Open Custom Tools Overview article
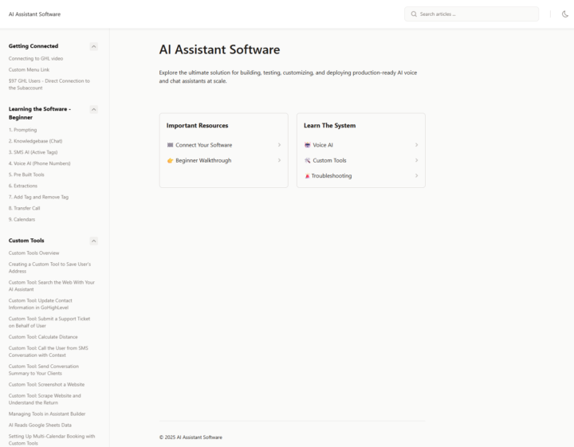This screenshot has width=574, height=447. point(34,253)
